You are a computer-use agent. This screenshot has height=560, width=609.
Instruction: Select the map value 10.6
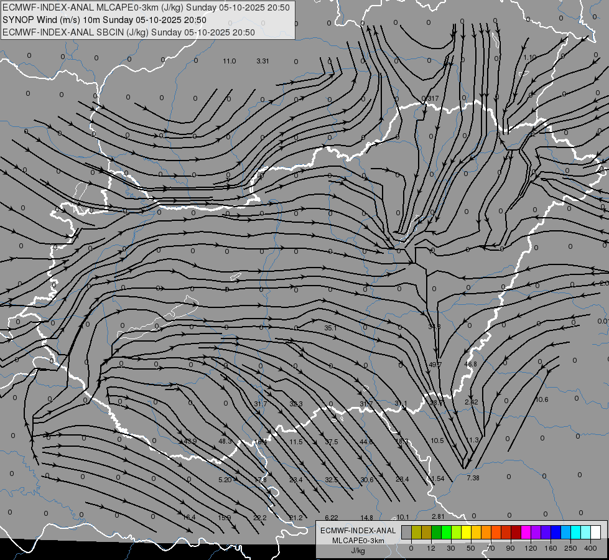pyautogui.click(x=542, y=399)
